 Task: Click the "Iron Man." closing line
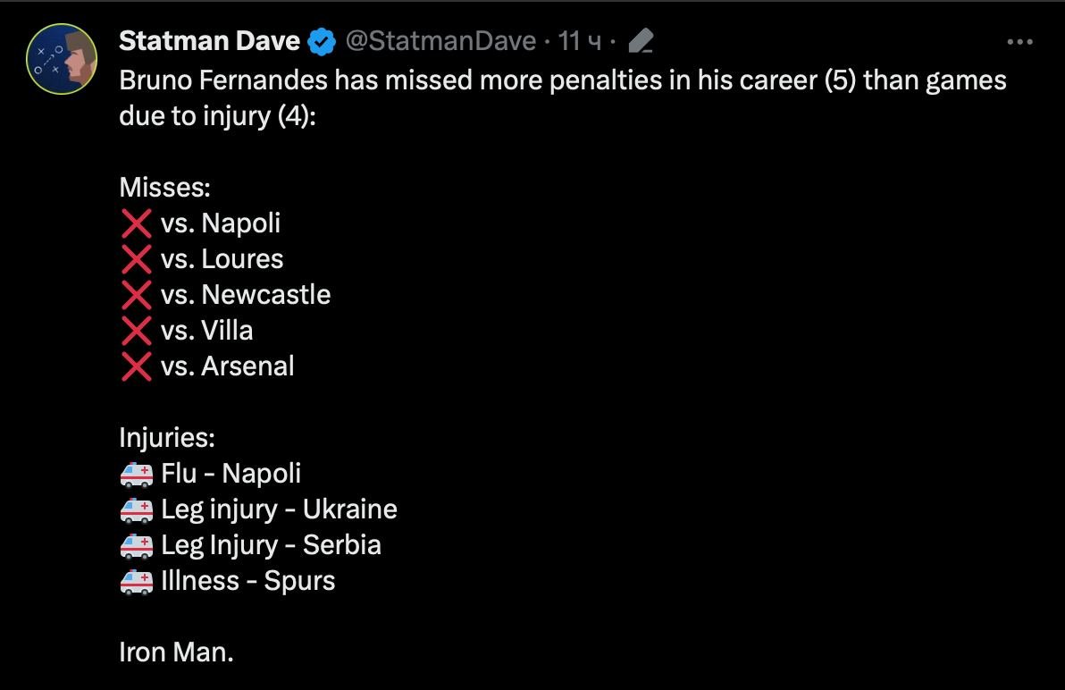(x=176, y=652)
